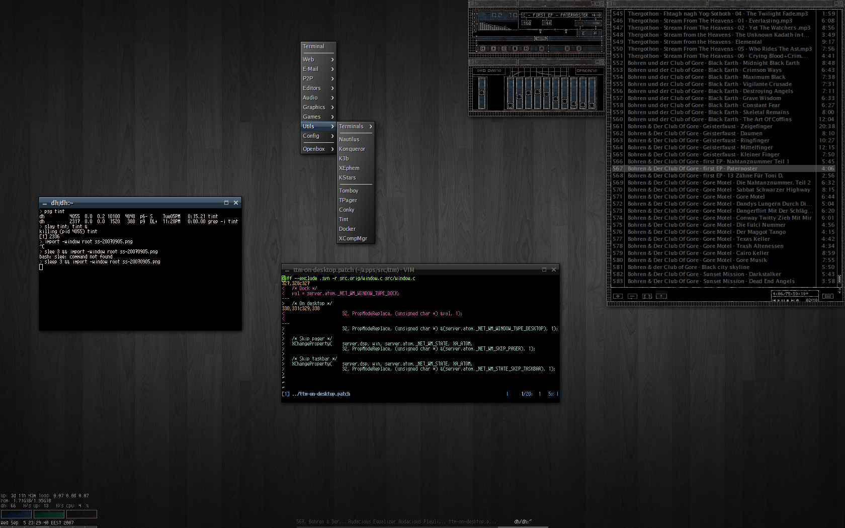Click the stop button in Audacious

[515, 49]
